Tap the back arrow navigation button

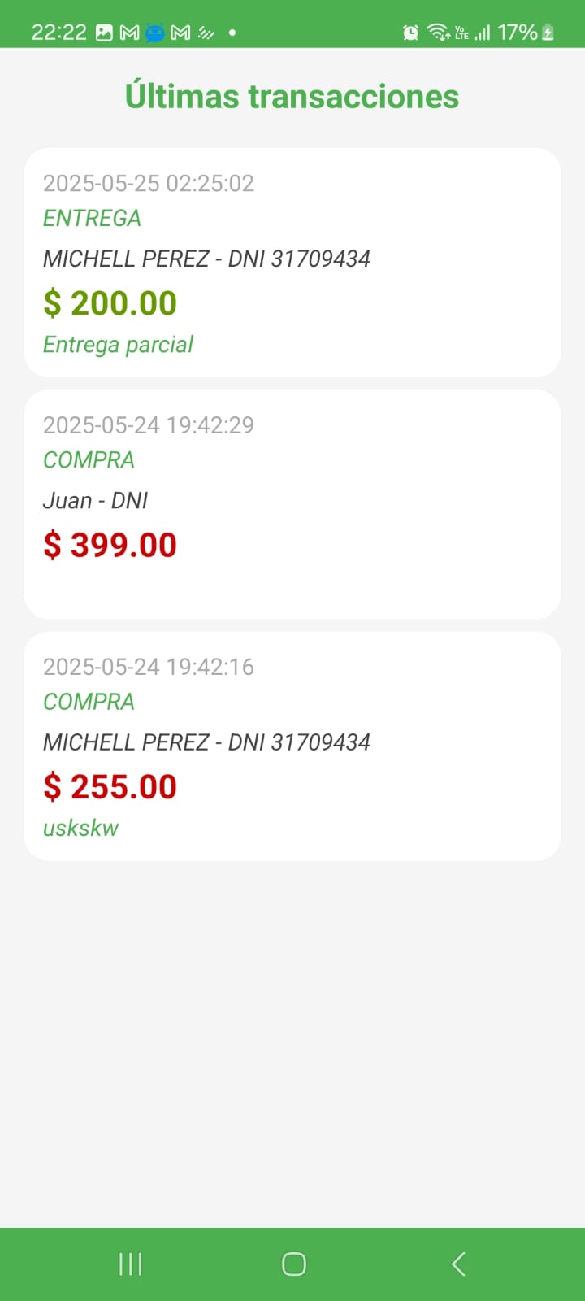[x=458, y=1264]
